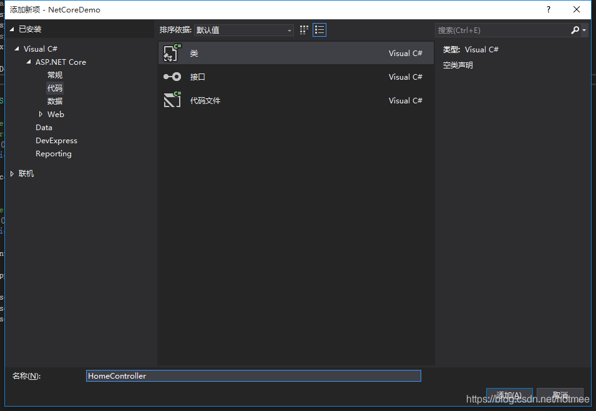
Task: Collapse the 已安装 section
Action: tap(12, 29)
